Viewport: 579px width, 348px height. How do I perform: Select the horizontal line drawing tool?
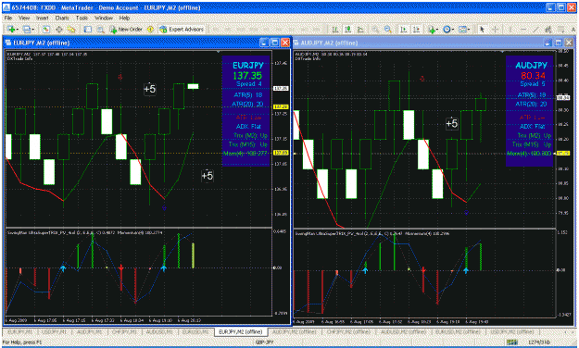click(x=523, y=29)
